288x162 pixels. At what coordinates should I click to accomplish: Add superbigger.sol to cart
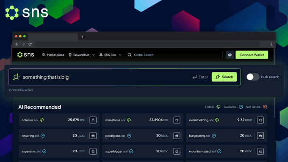click(177, 151)
